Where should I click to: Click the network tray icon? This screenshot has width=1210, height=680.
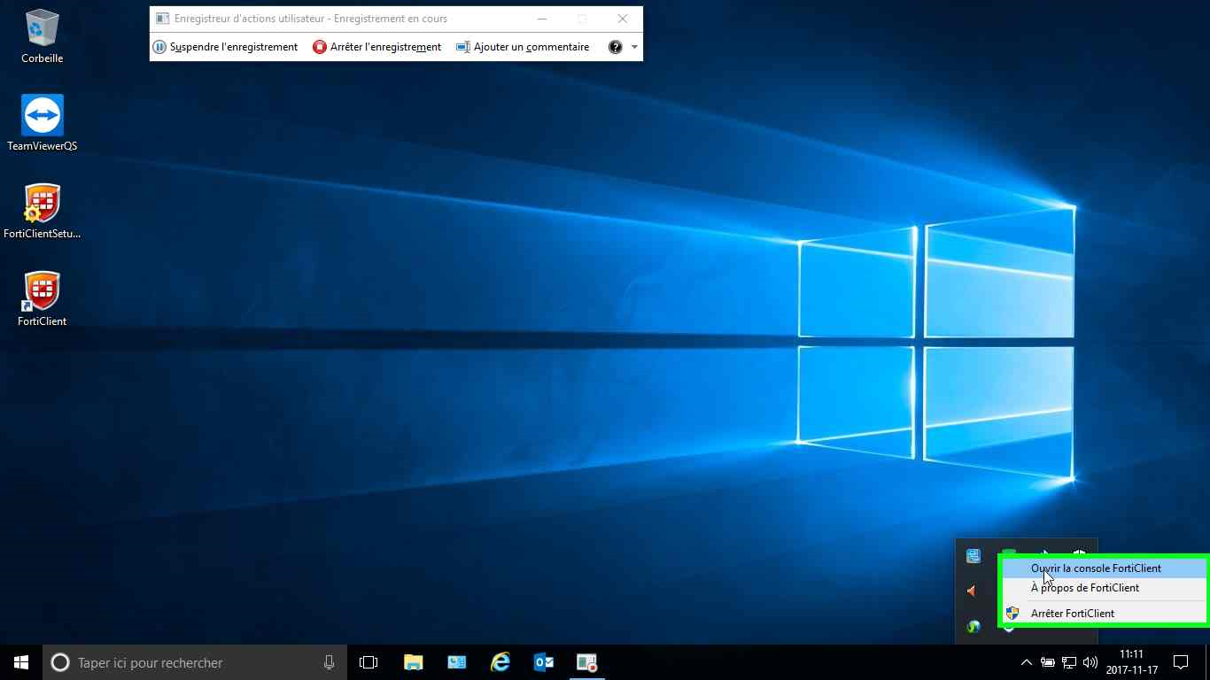tap(1069, 662)
